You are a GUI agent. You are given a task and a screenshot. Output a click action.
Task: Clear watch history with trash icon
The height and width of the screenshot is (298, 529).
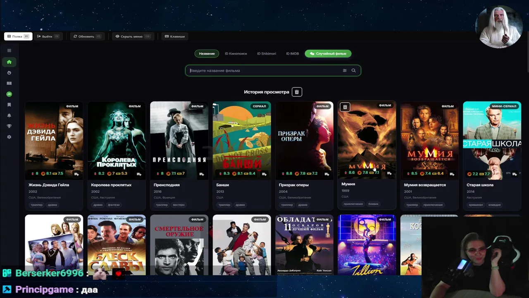coord(297,92)
